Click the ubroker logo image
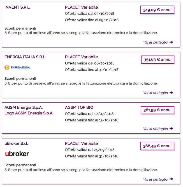Viewport: 183px width, 187px height. (x=17, y=154)
